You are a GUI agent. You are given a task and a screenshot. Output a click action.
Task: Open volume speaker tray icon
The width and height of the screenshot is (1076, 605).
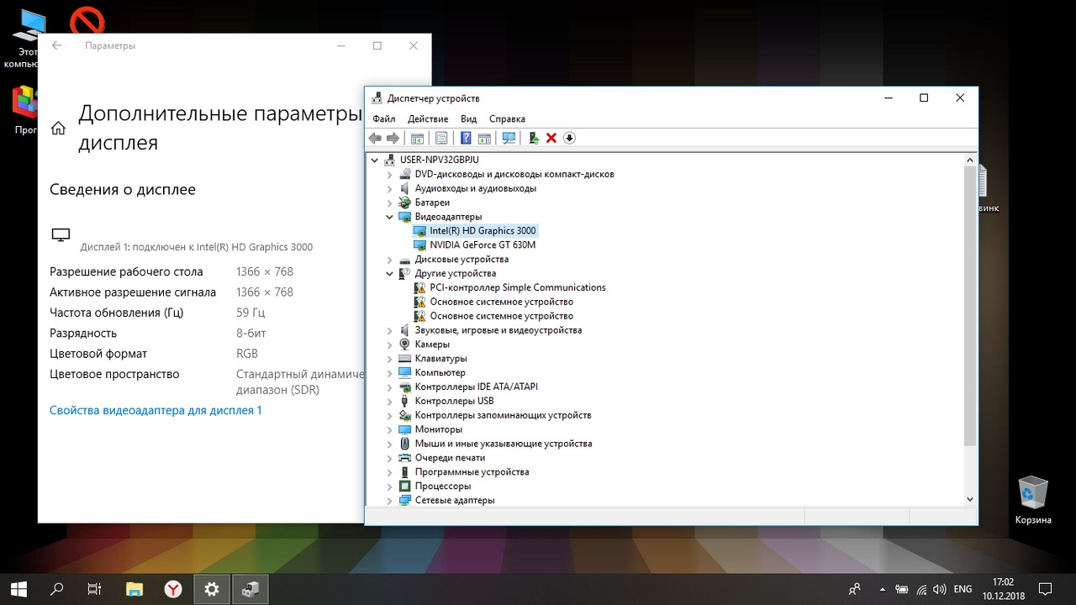(x=941, y=589)
